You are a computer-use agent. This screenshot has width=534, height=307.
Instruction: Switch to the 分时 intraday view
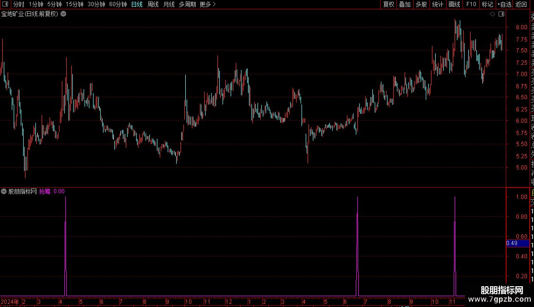click(x=19, y=4)
